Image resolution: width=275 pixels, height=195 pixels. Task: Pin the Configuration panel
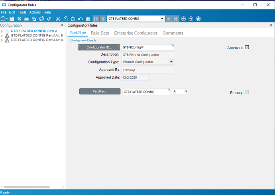(x=62, y=25)
